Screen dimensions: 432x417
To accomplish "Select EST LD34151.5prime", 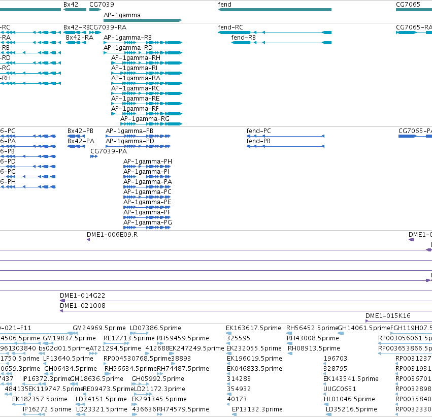I will click(101, 399).
